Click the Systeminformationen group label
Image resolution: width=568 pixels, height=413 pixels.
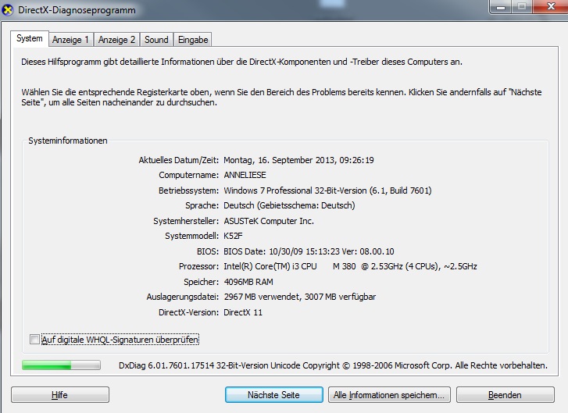coord(68,141)
